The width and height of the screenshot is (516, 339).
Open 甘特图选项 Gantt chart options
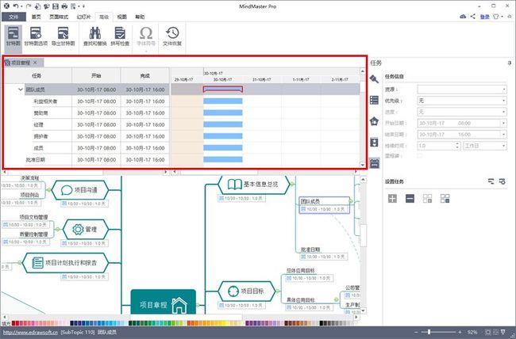pos(36,36)
